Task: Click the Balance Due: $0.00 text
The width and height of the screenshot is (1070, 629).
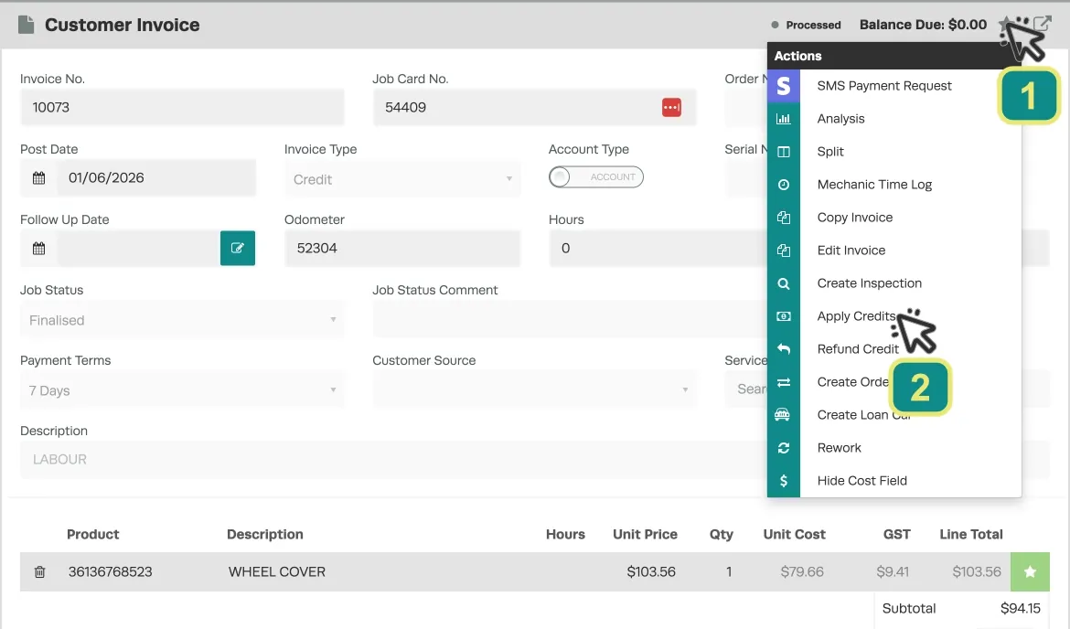Action: click(x=923, y=25)
